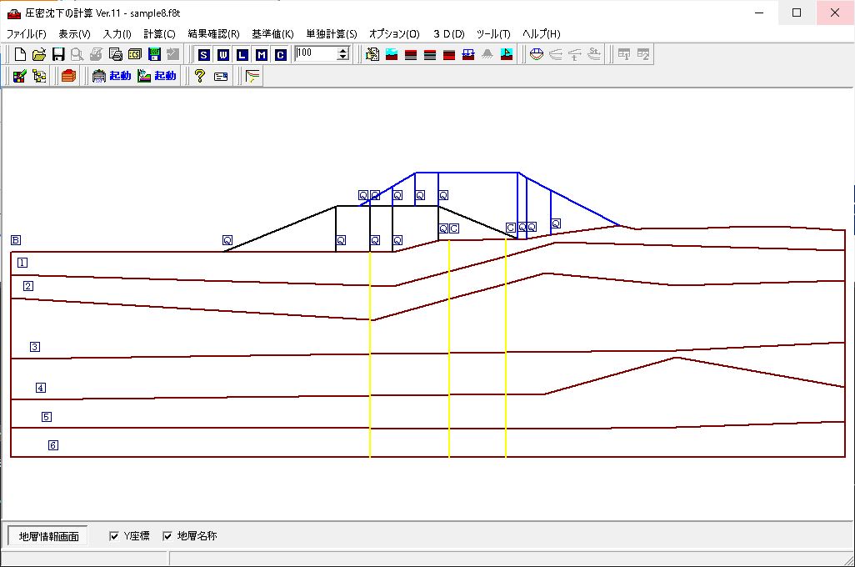855x567 pixels.
Task: Export to DXF with the DXF disk icon
Action: tap(154, 54)
